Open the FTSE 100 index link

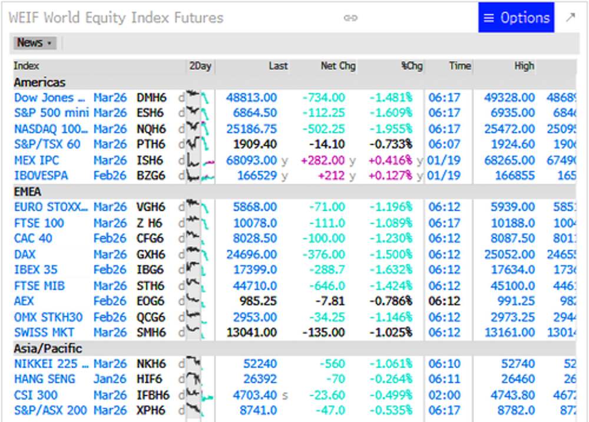[x=39, y=223]
